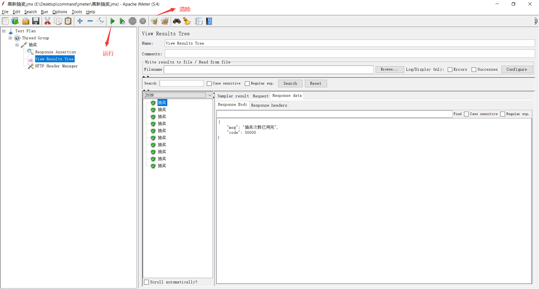Open the Help menu
The width and height of the screenshot is (539, 289).
(x=91, y=12)
